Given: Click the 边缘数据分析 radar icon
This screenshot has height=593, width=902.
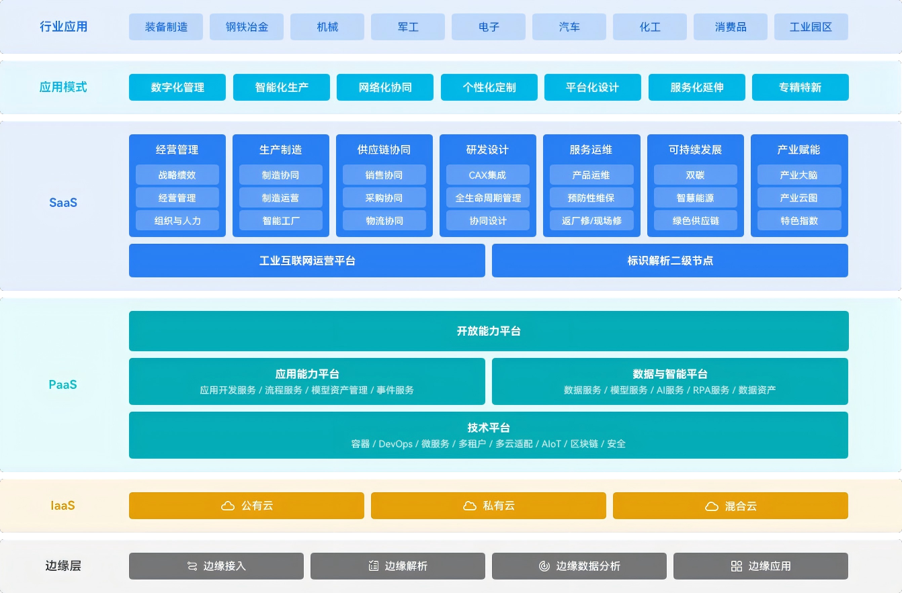Looking at the screenshot, I should click(544, 566).
